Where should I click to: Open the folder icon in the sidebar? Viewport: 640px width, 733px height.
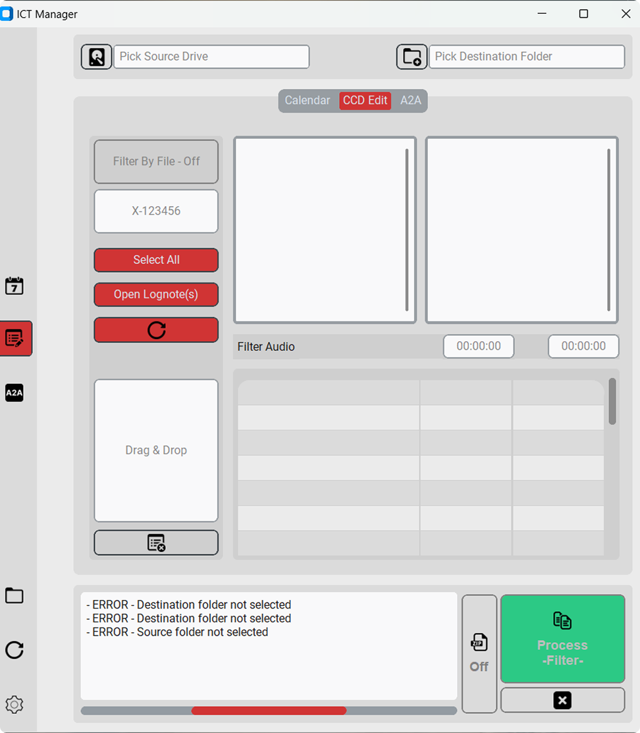[14, 595]
